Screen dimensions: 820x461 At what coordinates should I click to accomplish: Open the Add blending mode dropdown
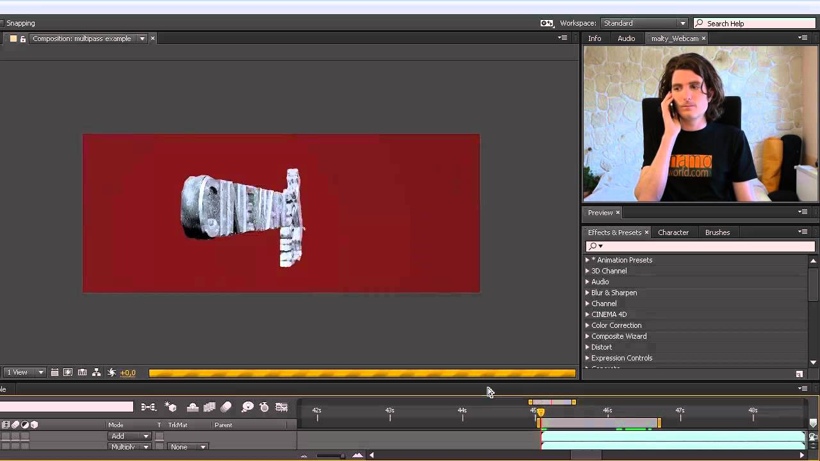click(129, 436)
